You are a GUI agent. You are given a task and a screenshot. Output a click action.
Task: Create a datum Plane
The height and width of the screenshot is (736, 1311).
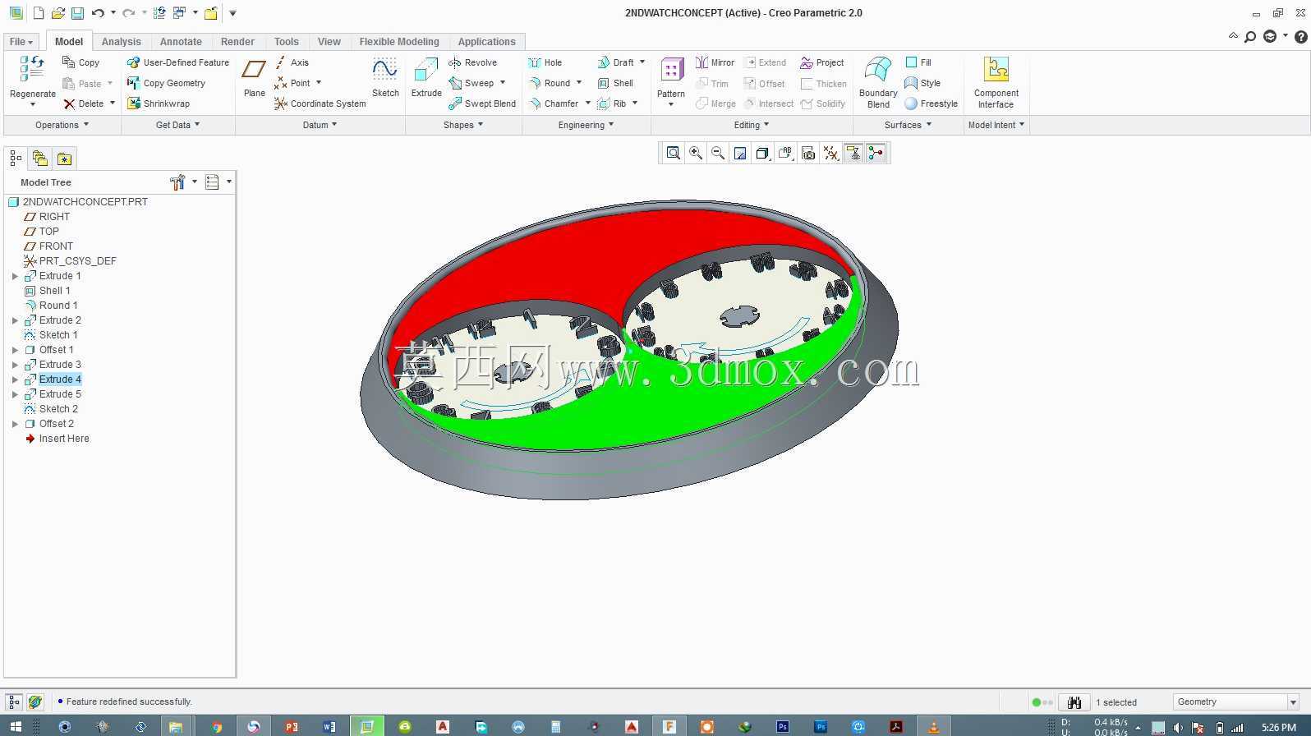255,78
